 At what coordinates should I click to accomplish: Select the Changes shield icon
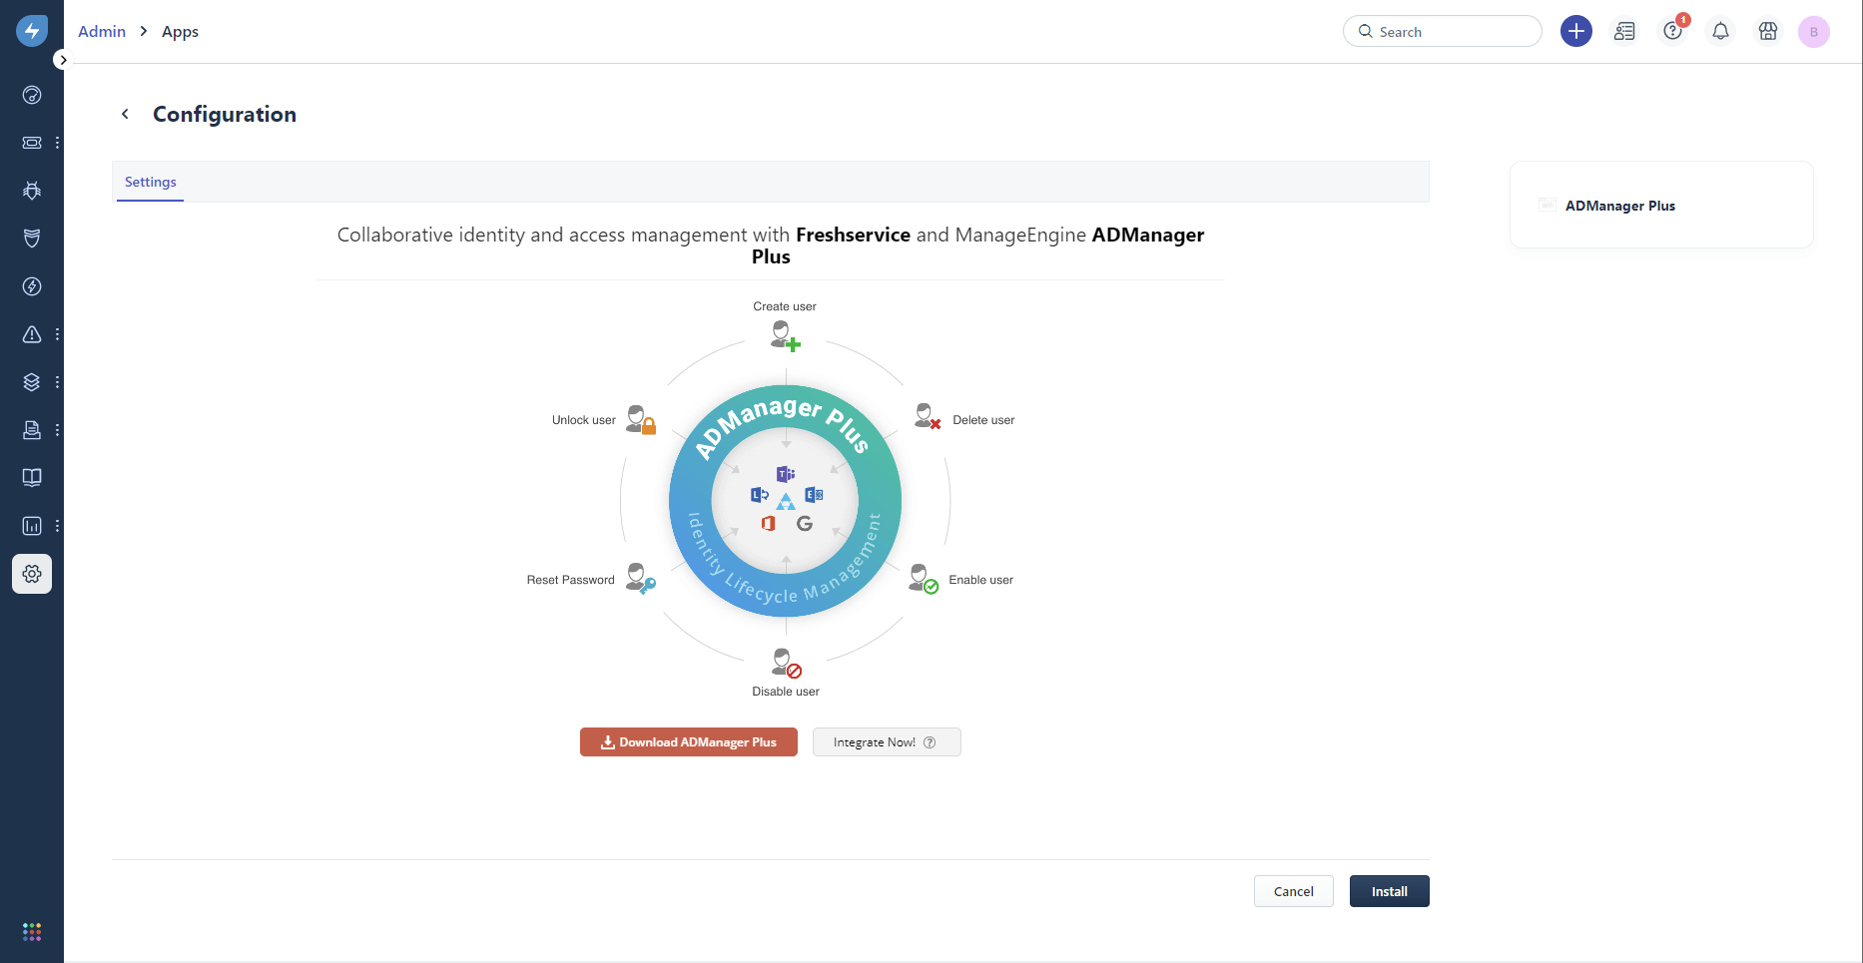point(31,238)
